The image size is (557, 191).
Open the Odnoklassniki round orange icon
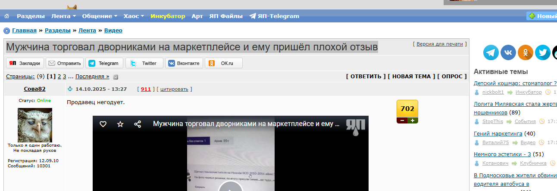[x=526, y=52]
